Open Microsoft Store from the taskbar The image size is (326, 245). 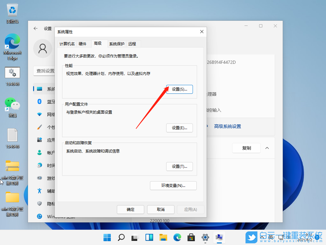click(191, 237)
